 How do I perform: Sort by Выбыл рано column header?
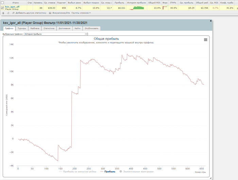click(74, 3)
